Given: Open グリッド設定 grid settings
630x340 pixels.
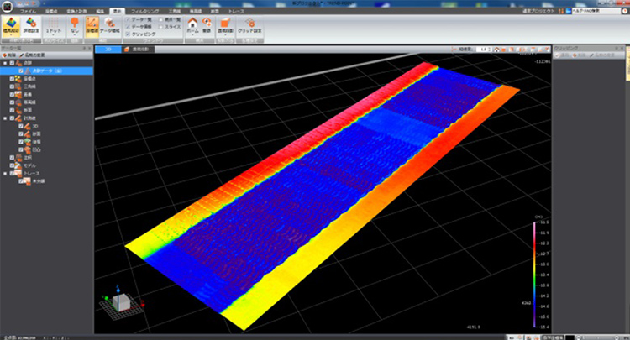Looking at the screenshot, I should 250,25.
